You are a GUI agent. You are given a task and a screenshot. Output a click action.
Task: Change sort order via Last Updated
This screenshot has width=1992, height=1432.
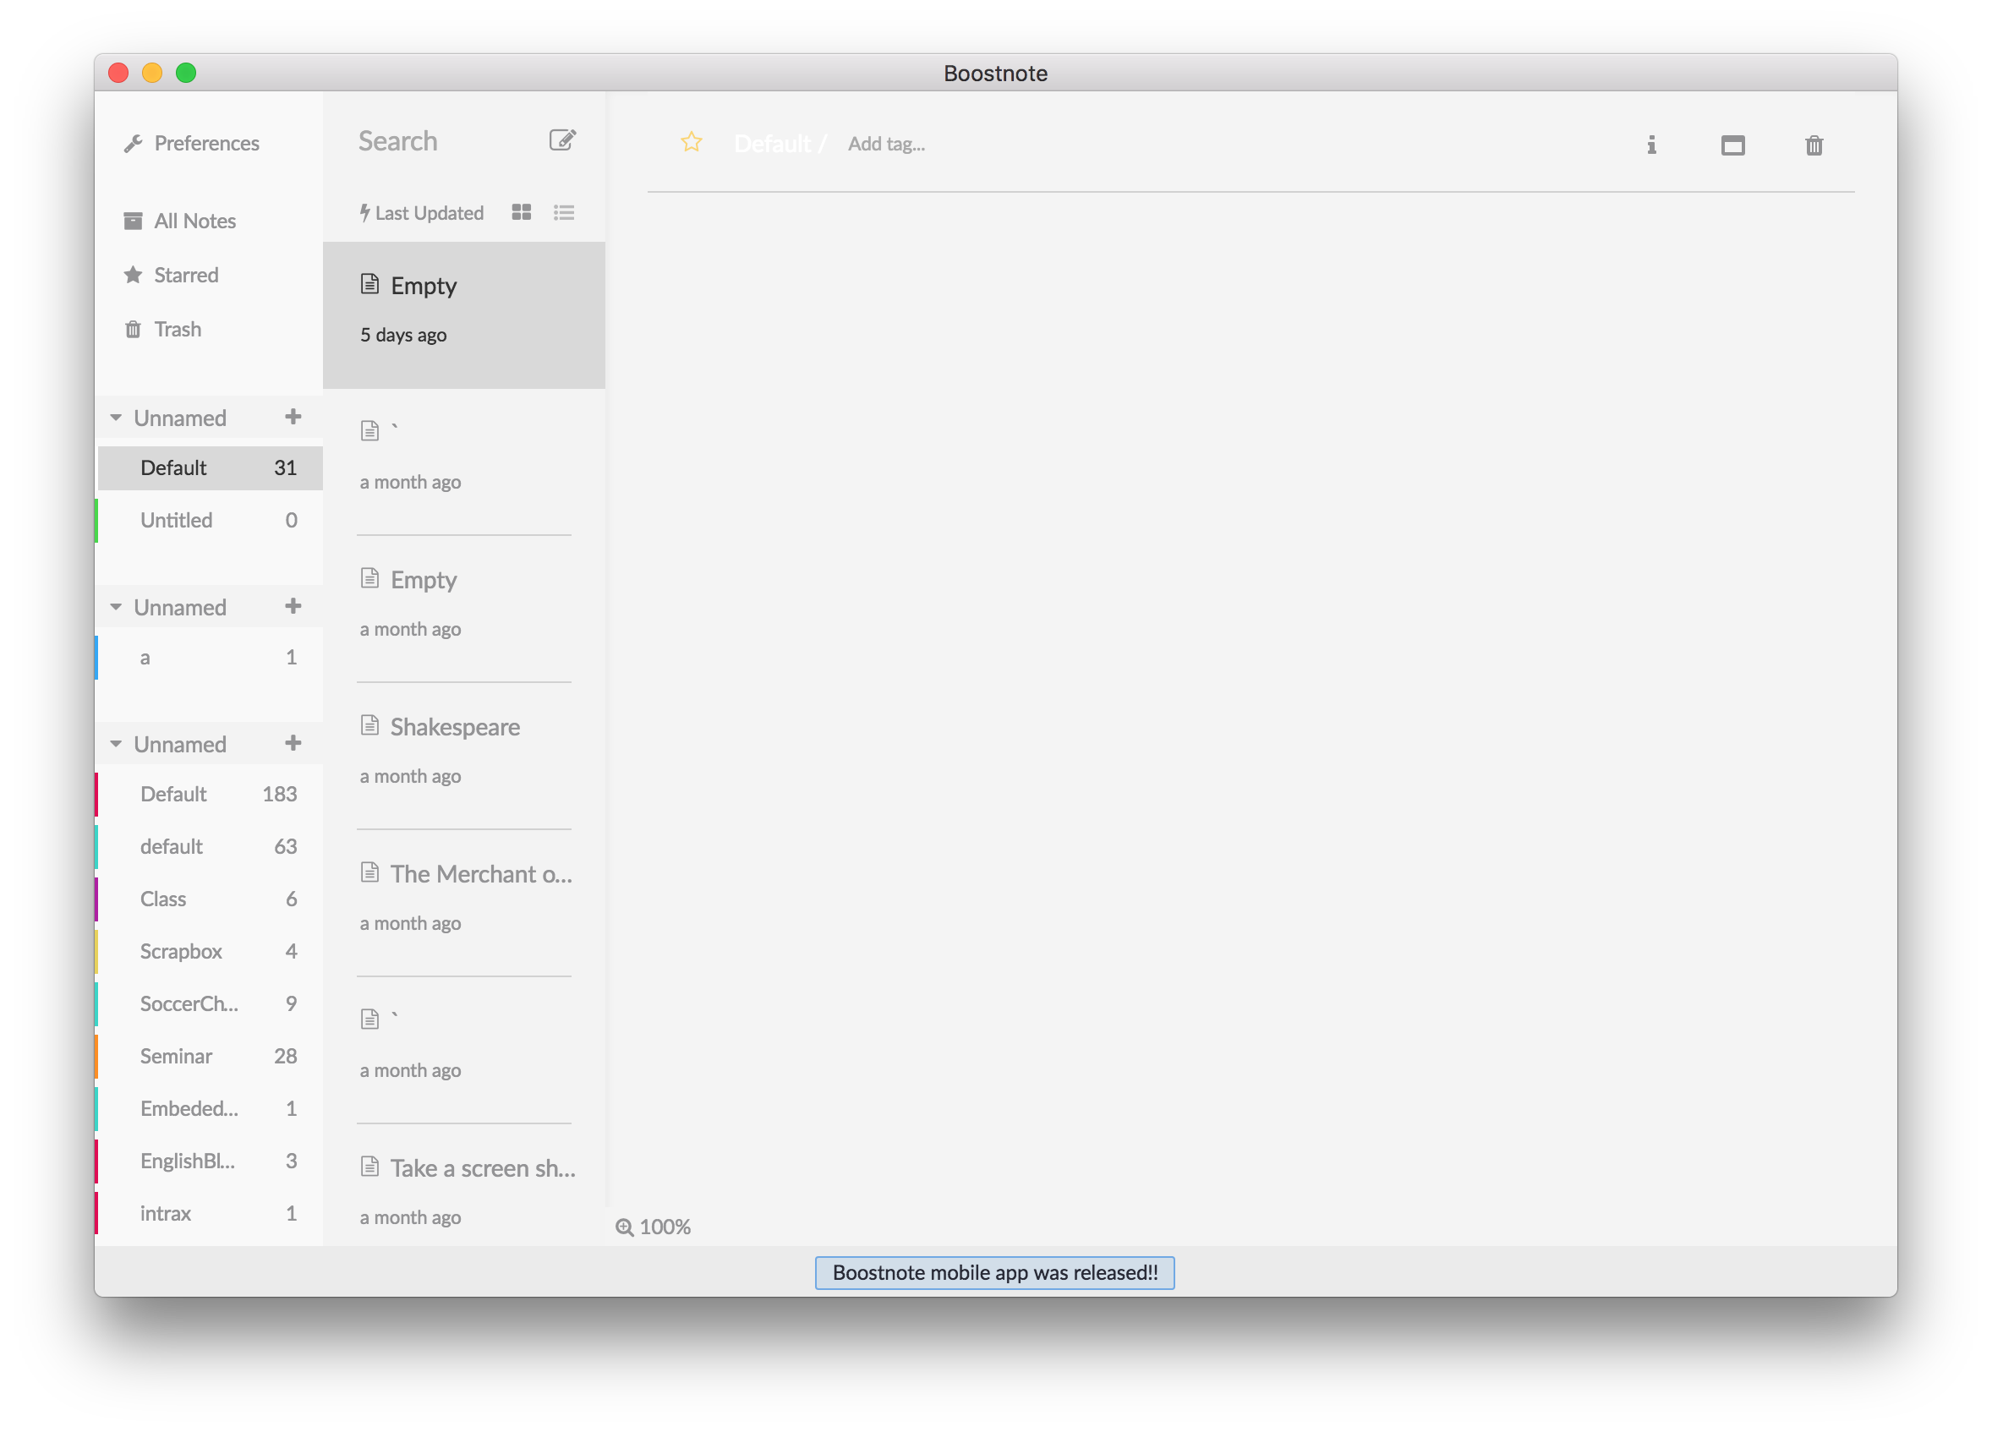pos(422,212)
